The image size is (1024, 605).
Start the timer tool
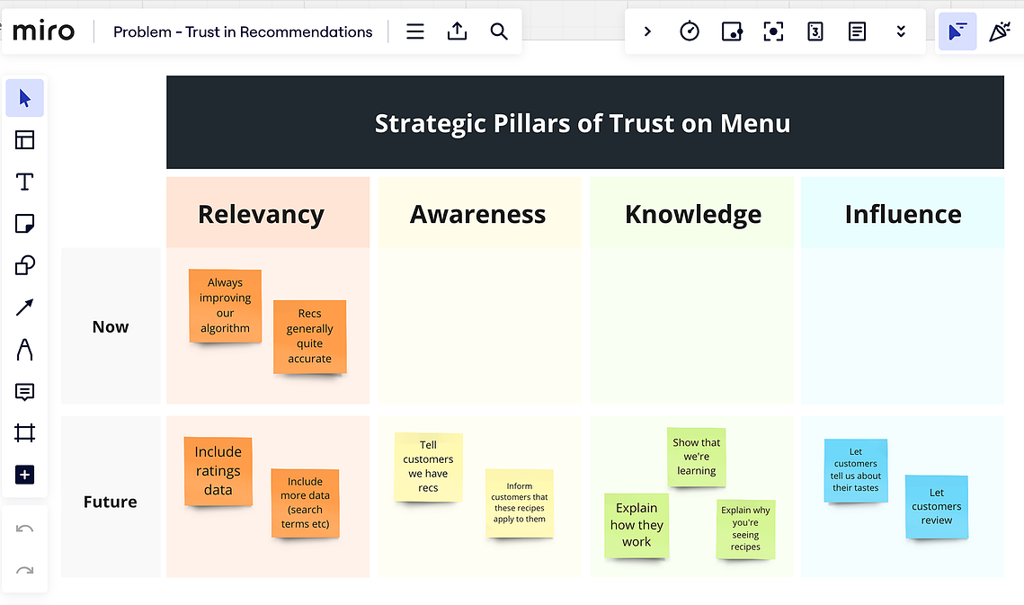tap(690, 31)
